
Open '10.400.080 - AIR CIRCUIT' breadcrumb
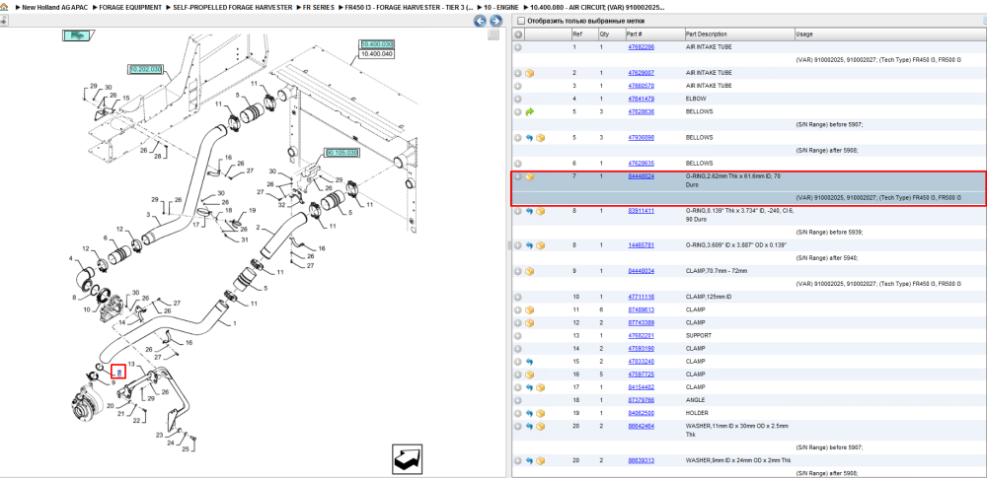pos(597,7)
